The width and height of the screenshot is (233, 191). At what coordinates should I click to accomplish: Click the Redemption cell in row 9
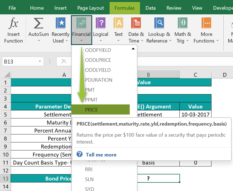(x=41, y=147)
